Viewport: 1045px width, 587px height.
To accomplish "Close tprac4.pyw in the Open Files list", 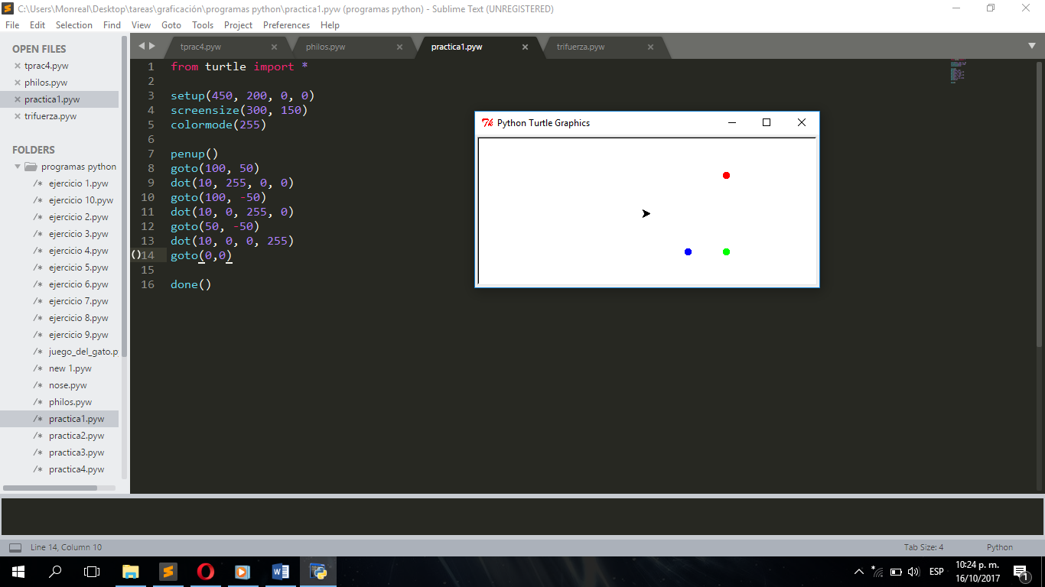I will click(x=18, y=66).
